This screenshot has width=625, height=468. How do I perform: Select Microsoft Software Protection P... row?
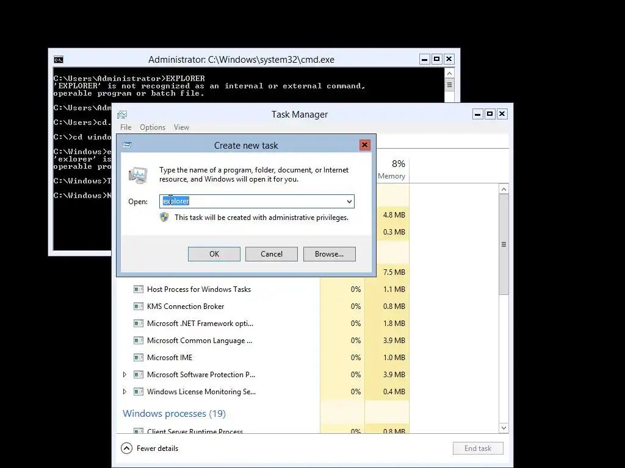[264, 375]
